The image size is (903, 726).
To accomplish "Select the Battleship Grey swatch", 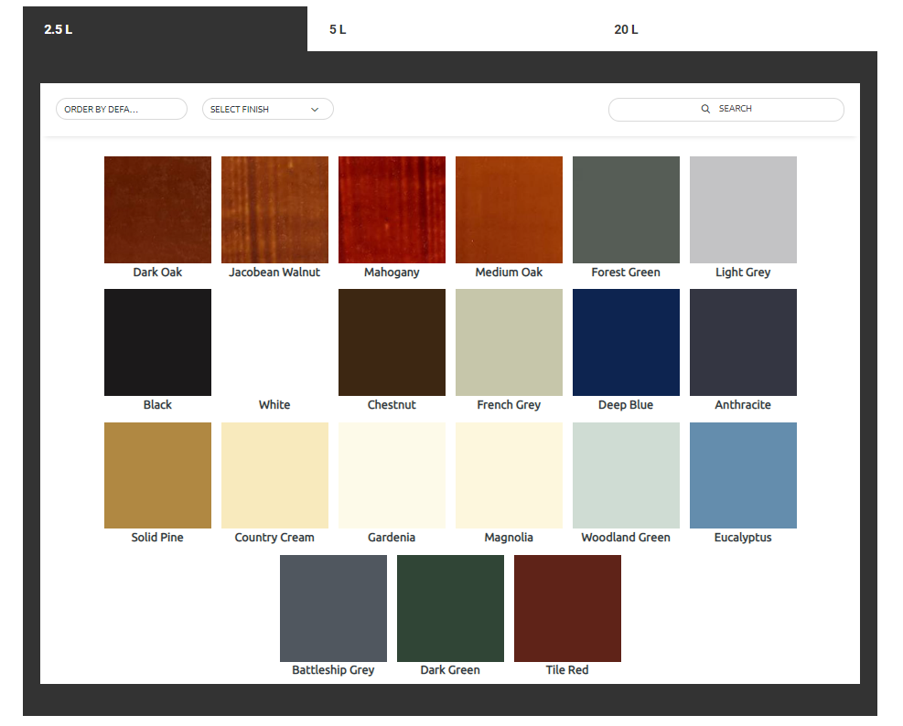I will pyautogui.click(x=333, y=608).
